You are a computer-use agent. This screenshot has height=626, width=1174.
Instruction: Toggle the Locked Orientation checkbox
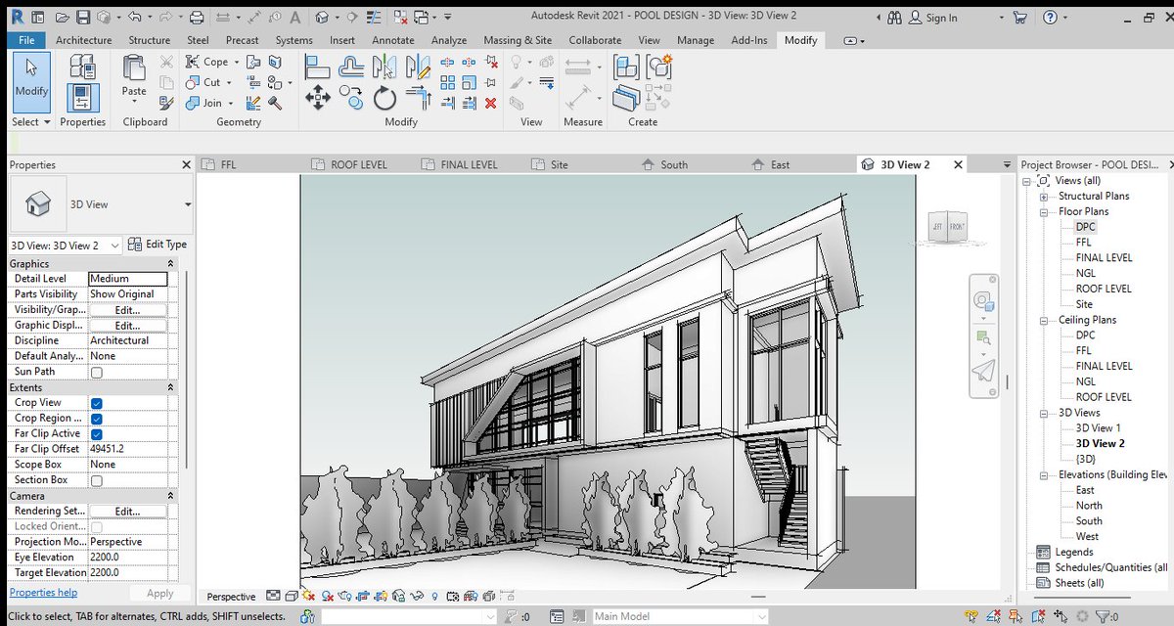point(97,527)
